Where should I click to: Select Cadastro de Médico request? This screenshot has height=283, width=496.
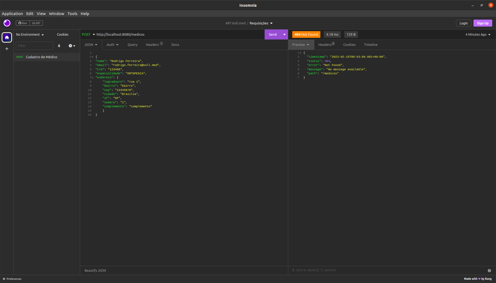point(47,57)
